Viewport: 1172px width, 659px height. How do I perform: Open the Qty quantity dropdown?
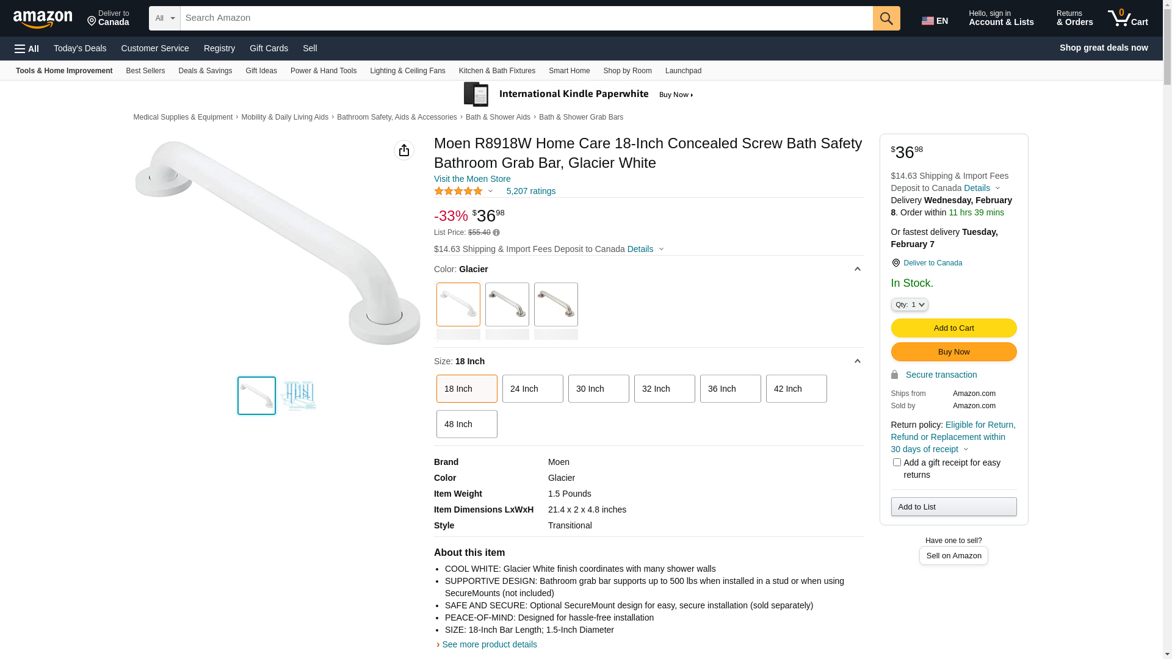click(x=909, y=304)
